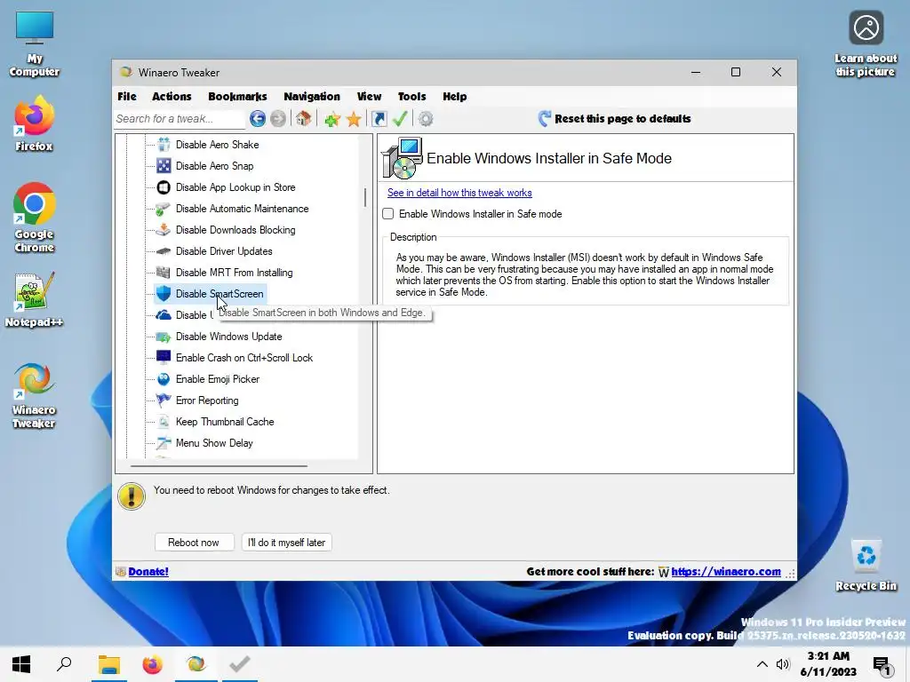The width and height of the screenshot is (910, 682).
Task: Open the View menu
Action: pos(369,96)
